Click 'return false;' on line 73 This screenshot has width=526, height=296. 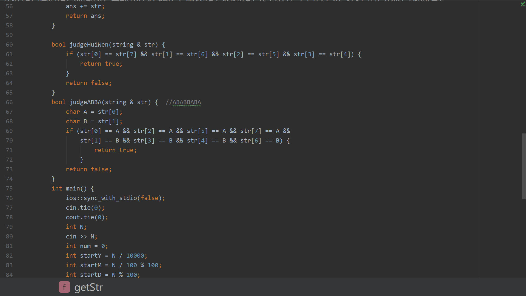(88, 169)
